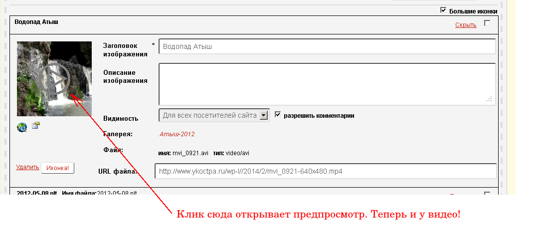The image size is (541, 239).
Task: Click the Заголовок изображения label
Action: tap(125, 50)
